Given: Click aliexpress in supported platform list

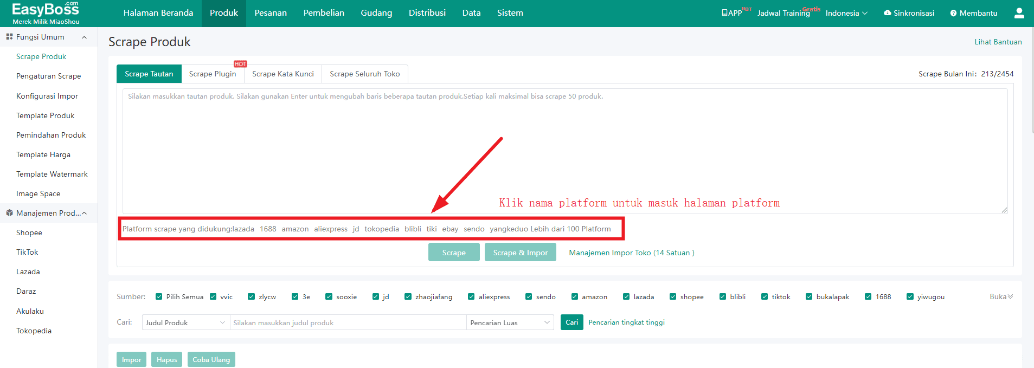Looking at the screenshot, I should click(331, 229).
